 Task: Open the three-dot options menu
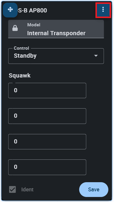tap(103, 9)
